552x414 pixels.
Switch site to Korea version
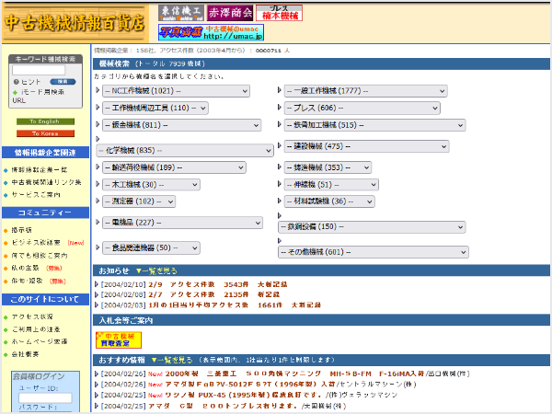(x=45, y=133)
